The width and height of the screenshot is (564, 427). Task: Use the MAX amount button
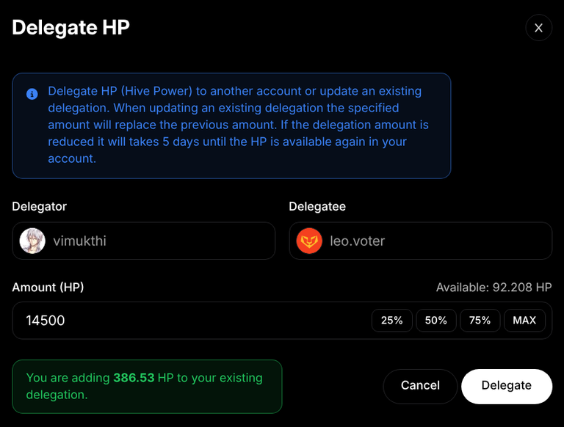[x=524, y=320]
